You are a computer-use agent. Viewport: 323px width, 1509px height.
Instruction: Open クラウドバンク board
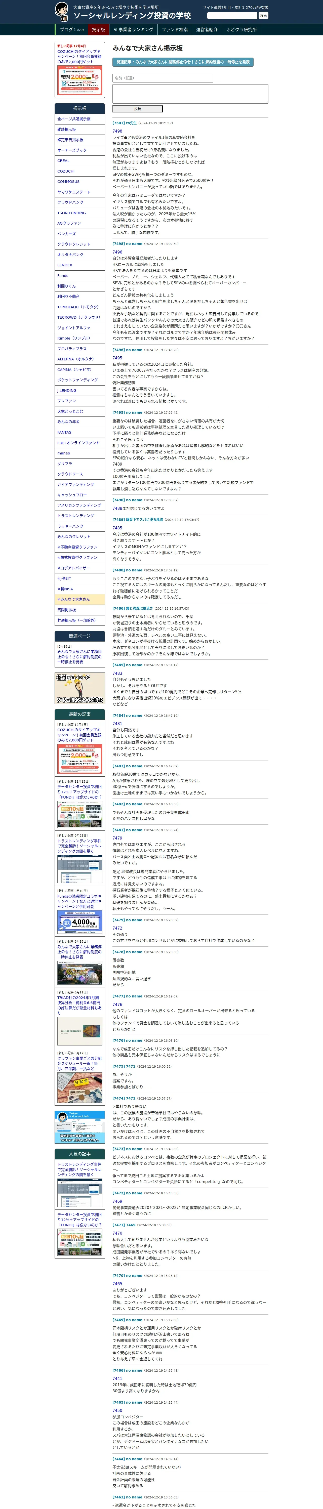(80, 203)
